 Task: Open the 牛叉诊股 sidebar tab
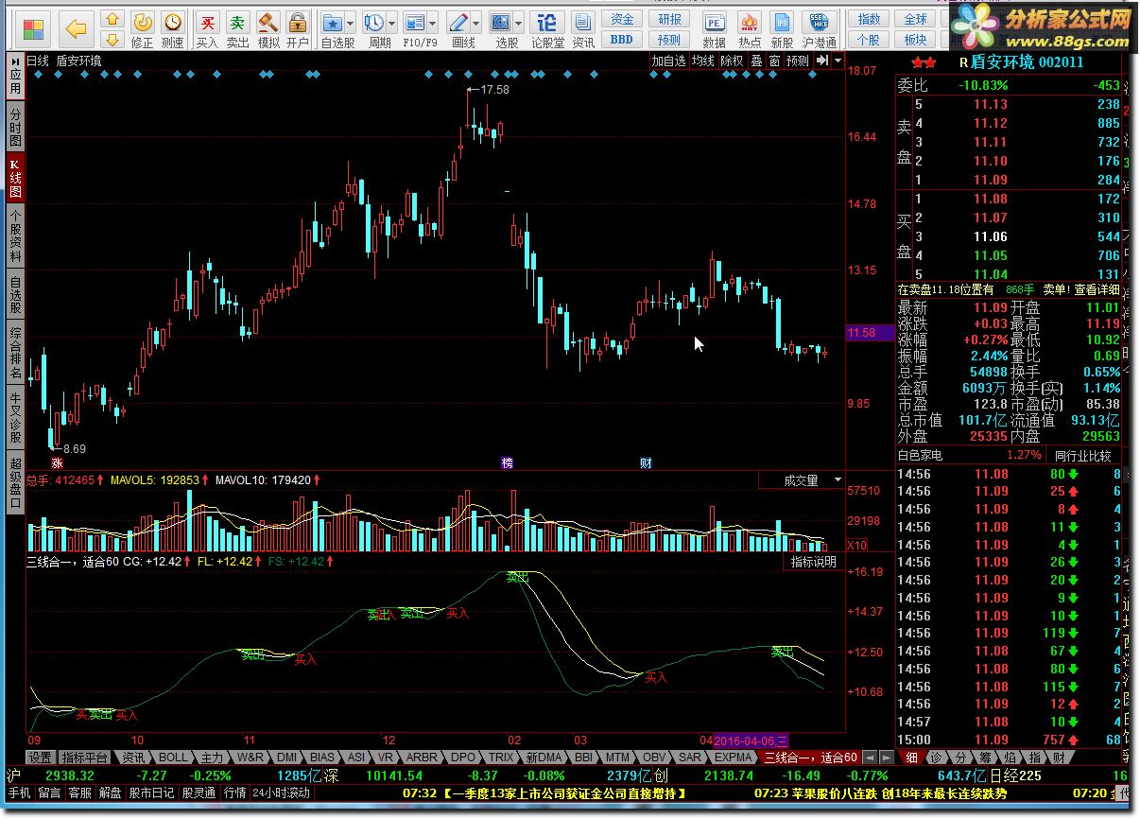tap(15, 418)
